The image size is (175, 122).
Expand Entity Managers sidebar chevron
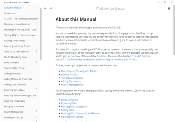[37, 62]
